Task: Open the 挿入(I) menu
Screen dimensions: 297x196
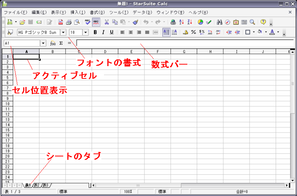Action: [x=78, y=12]
